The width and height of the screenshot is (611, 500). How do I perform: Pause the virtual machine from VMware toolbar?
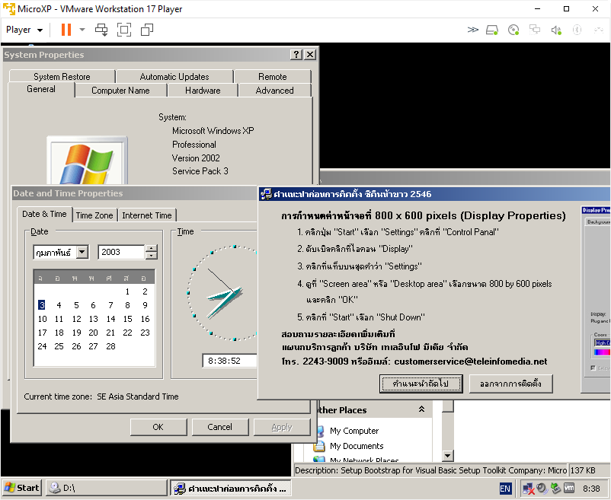tap(66, 30)
